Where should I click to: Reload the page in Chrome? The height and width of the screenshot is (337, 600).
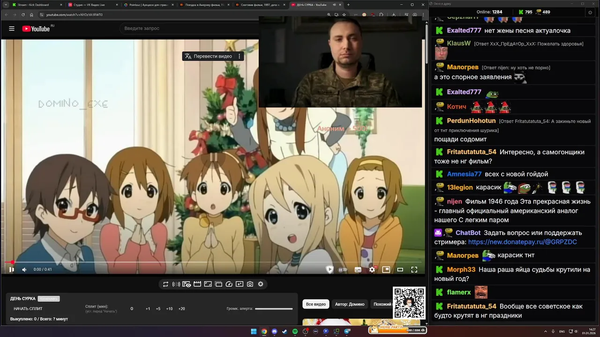23,15
